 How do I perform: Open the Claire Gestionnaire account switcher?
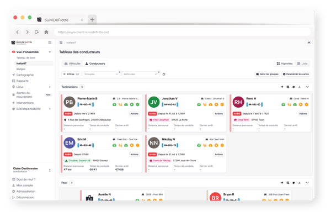point(50,170)
